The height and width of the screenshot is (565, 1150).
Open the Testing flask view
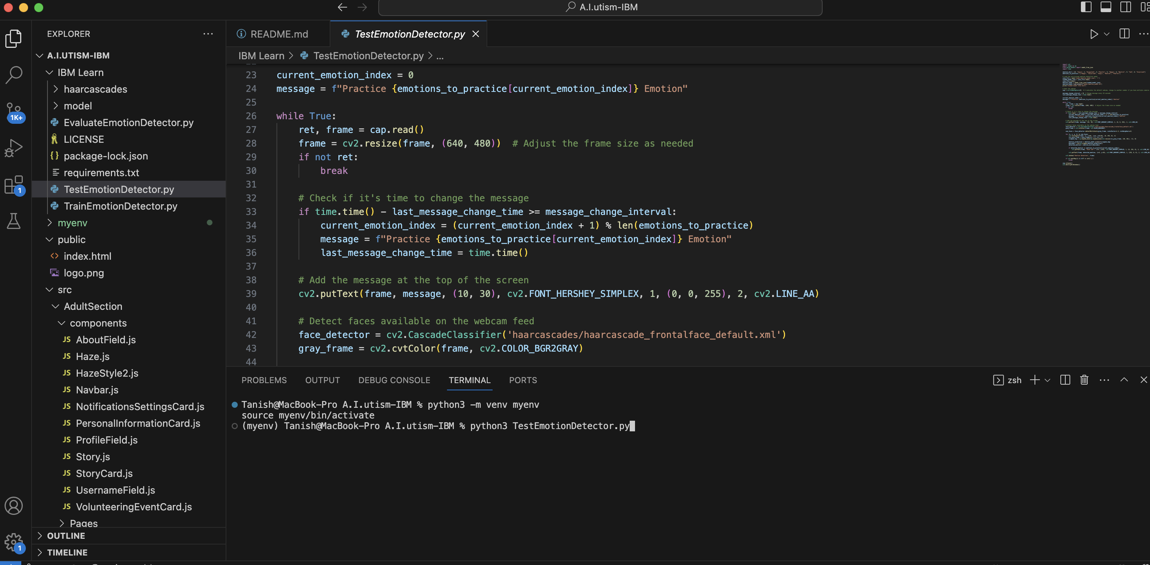click(13, 221)
